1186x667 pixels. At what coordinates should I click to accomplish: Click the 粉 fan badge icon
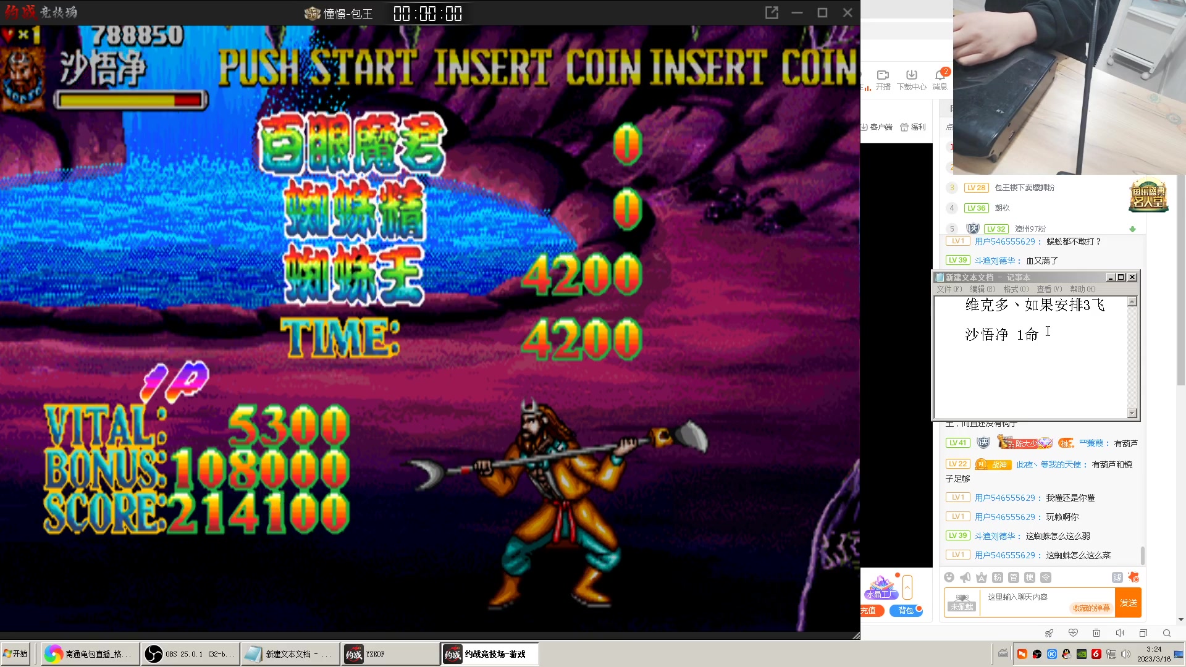coord(998,577)
